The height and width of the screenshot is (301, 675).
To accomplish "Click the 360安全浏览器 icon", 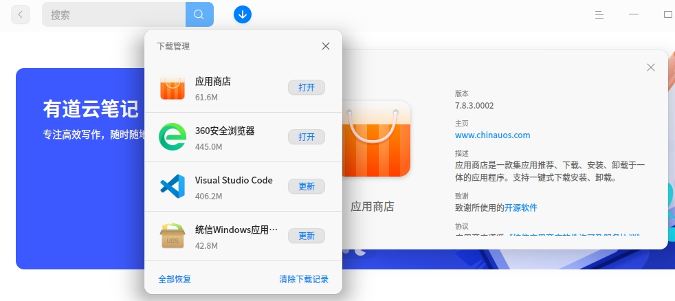I will 173,137.
